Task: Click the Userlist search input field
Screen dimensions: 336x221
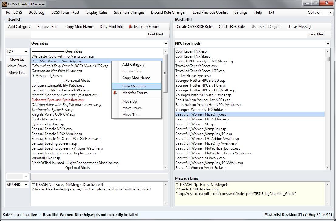Action: pyautogui.click(x=88, y=34)
